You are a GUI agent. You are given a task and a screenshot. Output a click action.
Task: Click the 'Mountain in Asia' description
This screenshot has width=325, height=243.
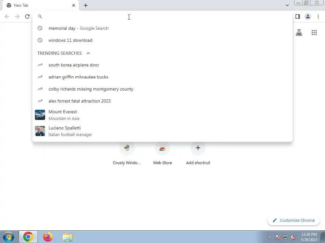[x=64, y=118]
